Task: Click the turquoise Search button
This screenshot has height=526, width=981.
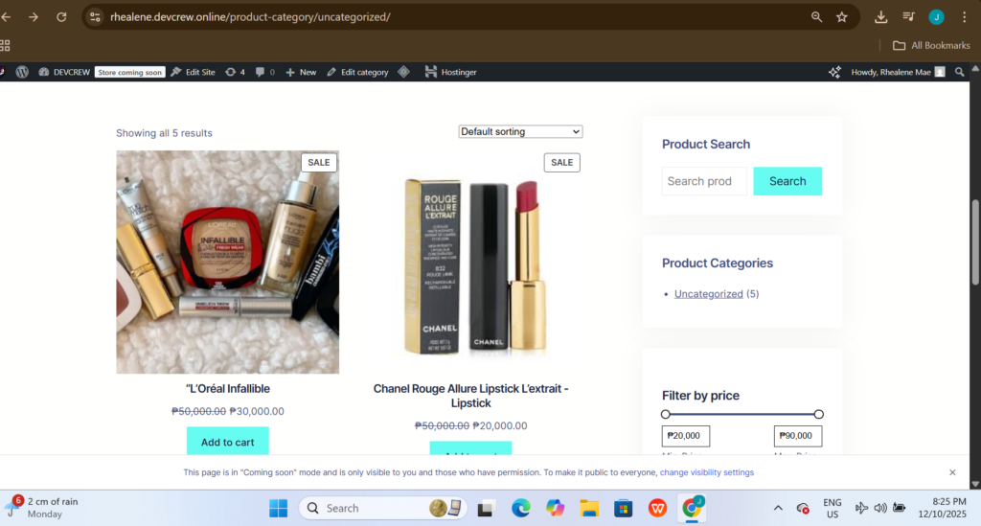Action: click(x=787, y=181)
